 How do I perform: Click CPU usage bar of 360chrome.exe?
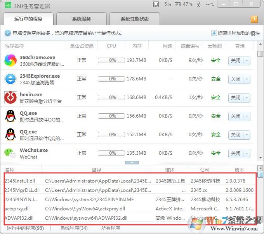click(111, 60)
